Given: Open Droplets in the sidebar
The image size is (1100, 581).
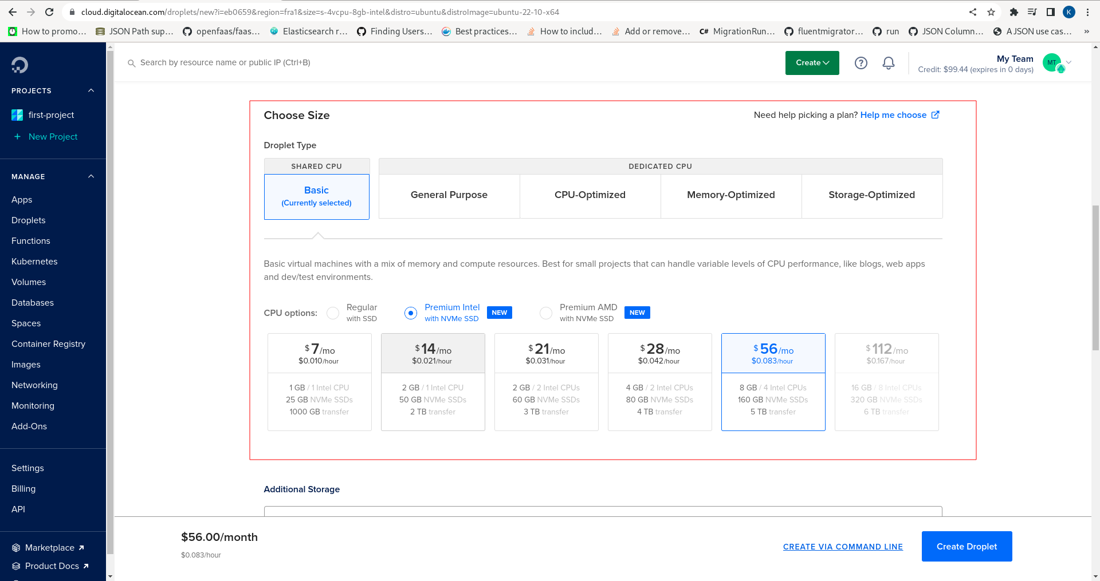Looking at the screenshot, I should pyautogui.click(x=29, y=220).
